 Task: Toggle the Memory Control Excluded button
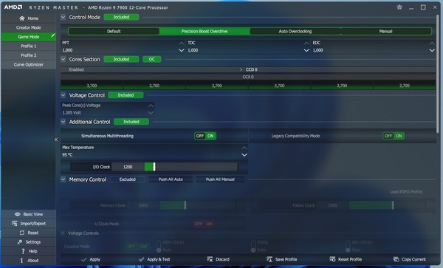(x=128, y=179)
